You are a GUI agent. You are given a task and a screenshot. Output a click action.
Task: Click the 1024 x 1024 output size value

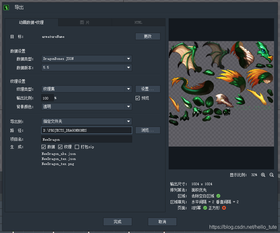202,184
